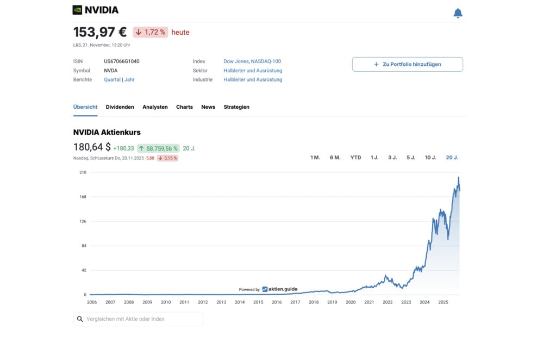Open the NASDAQ-100 index link
Screen dimensions: 537x348
coord(266,61)
